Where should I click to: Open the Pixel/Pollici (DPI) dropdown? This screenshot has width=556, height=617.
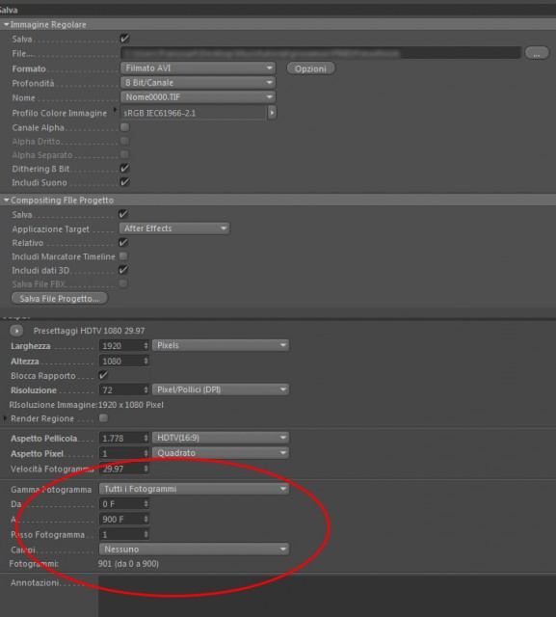pyautogui.click(x=221, y=389)
